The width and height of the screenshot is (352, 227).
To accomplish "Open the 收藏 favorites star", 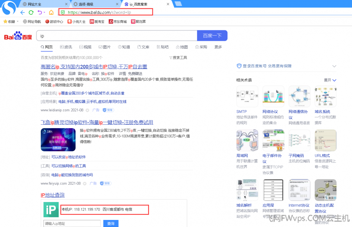I will pyautogui.click(x=5, y=21).
